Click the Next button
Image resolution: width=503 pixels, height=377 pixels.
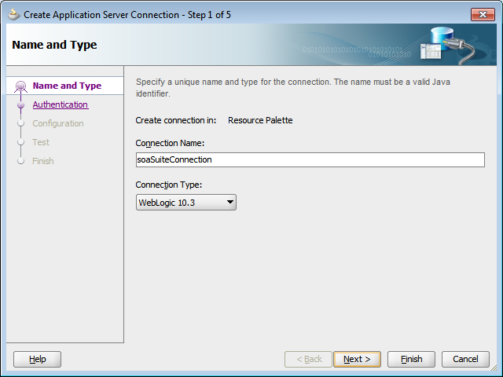[357, 359]
